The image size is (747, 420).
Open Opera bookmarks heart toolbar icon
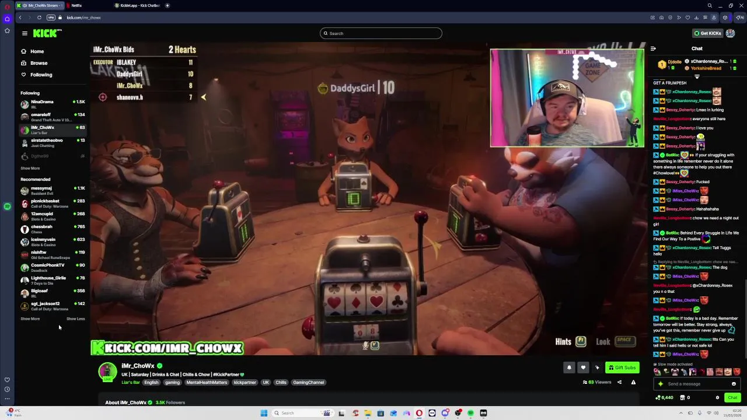click(687, 17)
